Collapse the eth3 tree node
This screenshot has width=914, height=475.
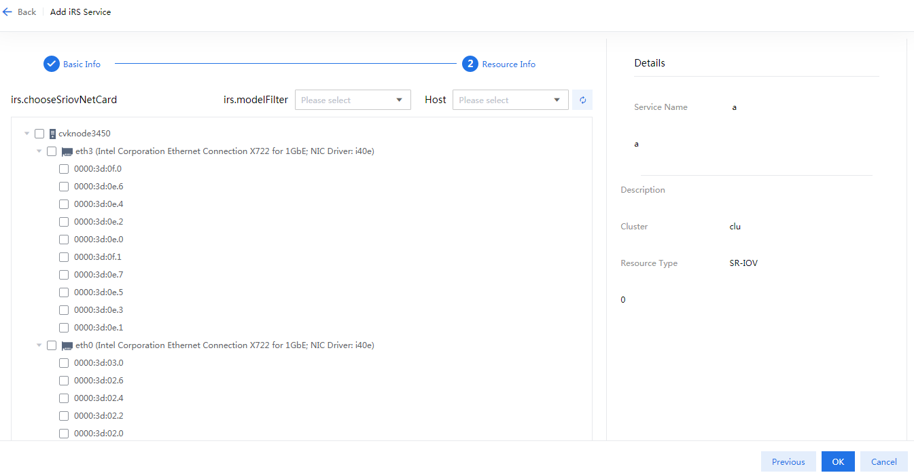[39, 151]
